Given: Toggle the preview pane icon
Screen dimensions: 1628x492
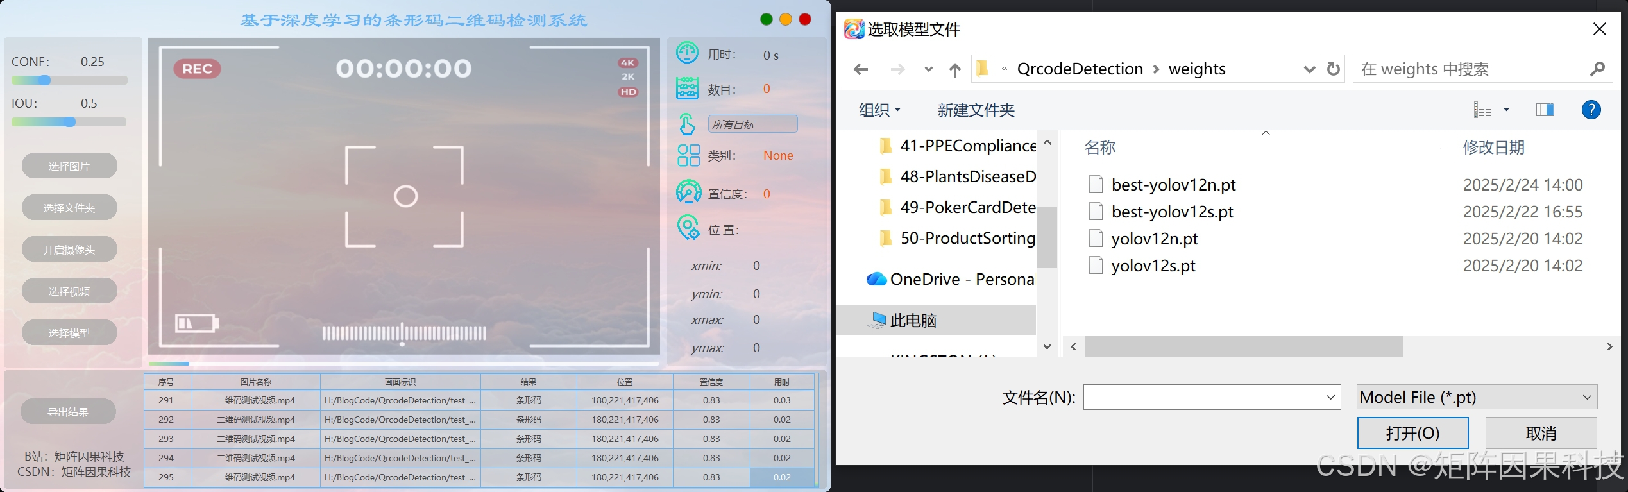Looking at the screenshot, I should tap(1545, 110).
